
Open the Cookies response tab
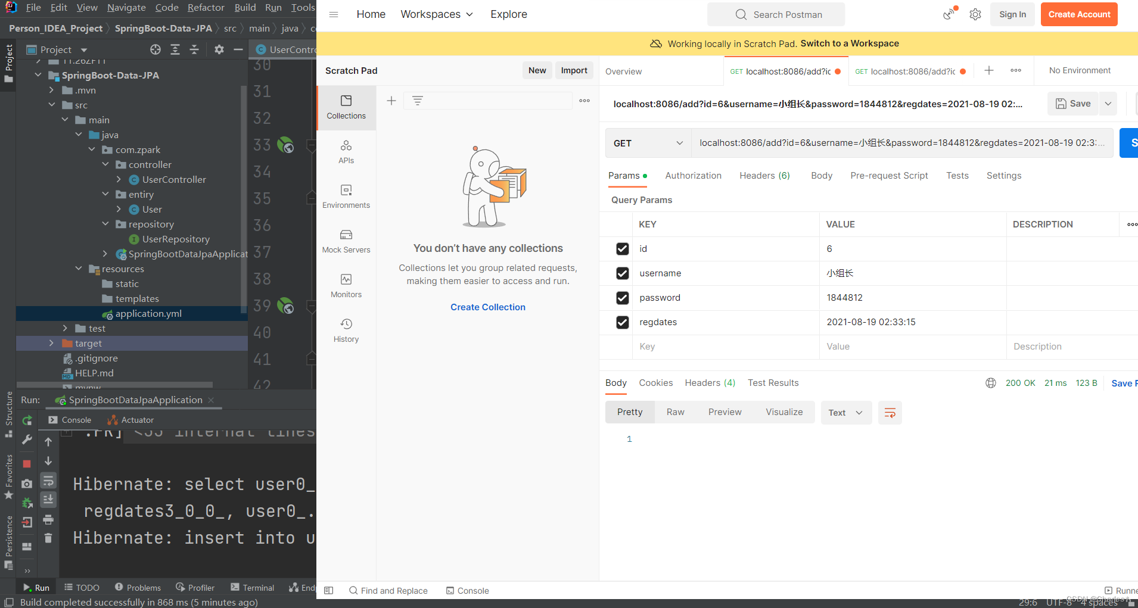pyautogui.click(x=655, y=383)
